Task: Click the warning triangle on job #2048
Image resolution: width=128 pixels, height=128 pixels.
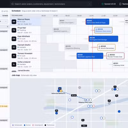Action: tap(100, 46)
